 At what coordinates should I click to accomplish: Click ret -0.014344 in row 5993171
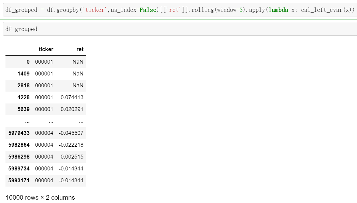coord(71,180)
